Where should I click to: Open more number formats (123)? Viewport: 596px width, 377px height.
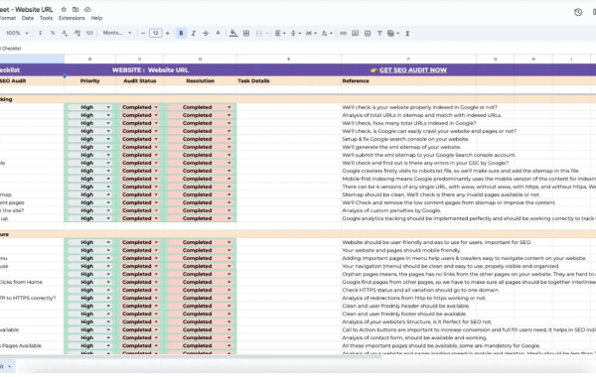pos(89,33)
